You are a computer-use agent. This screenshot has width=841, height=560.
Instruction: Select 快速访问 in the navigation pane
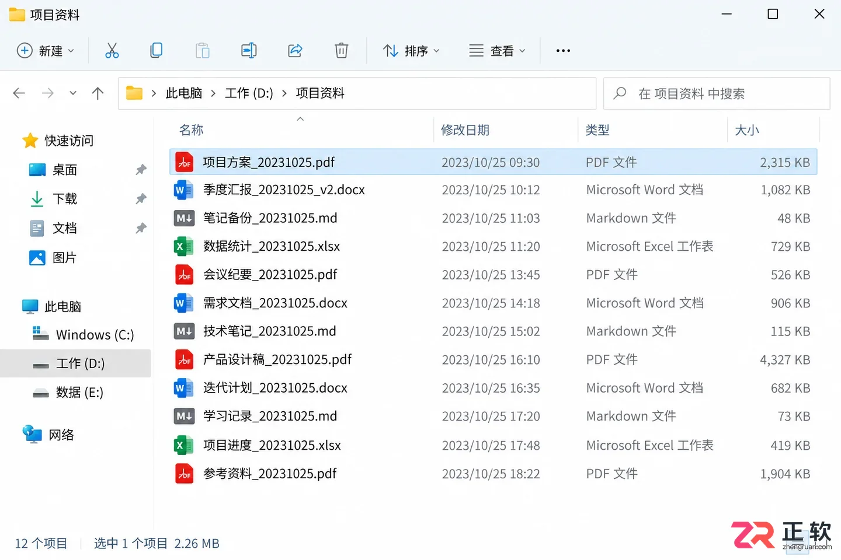click(x=69, y=141)
